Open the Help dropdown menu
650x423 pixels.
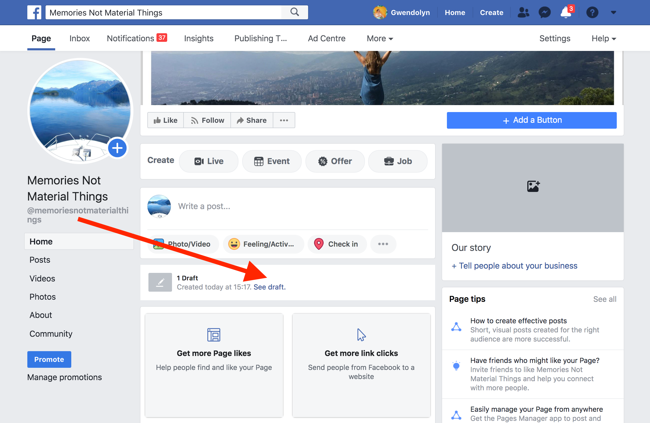604,39
